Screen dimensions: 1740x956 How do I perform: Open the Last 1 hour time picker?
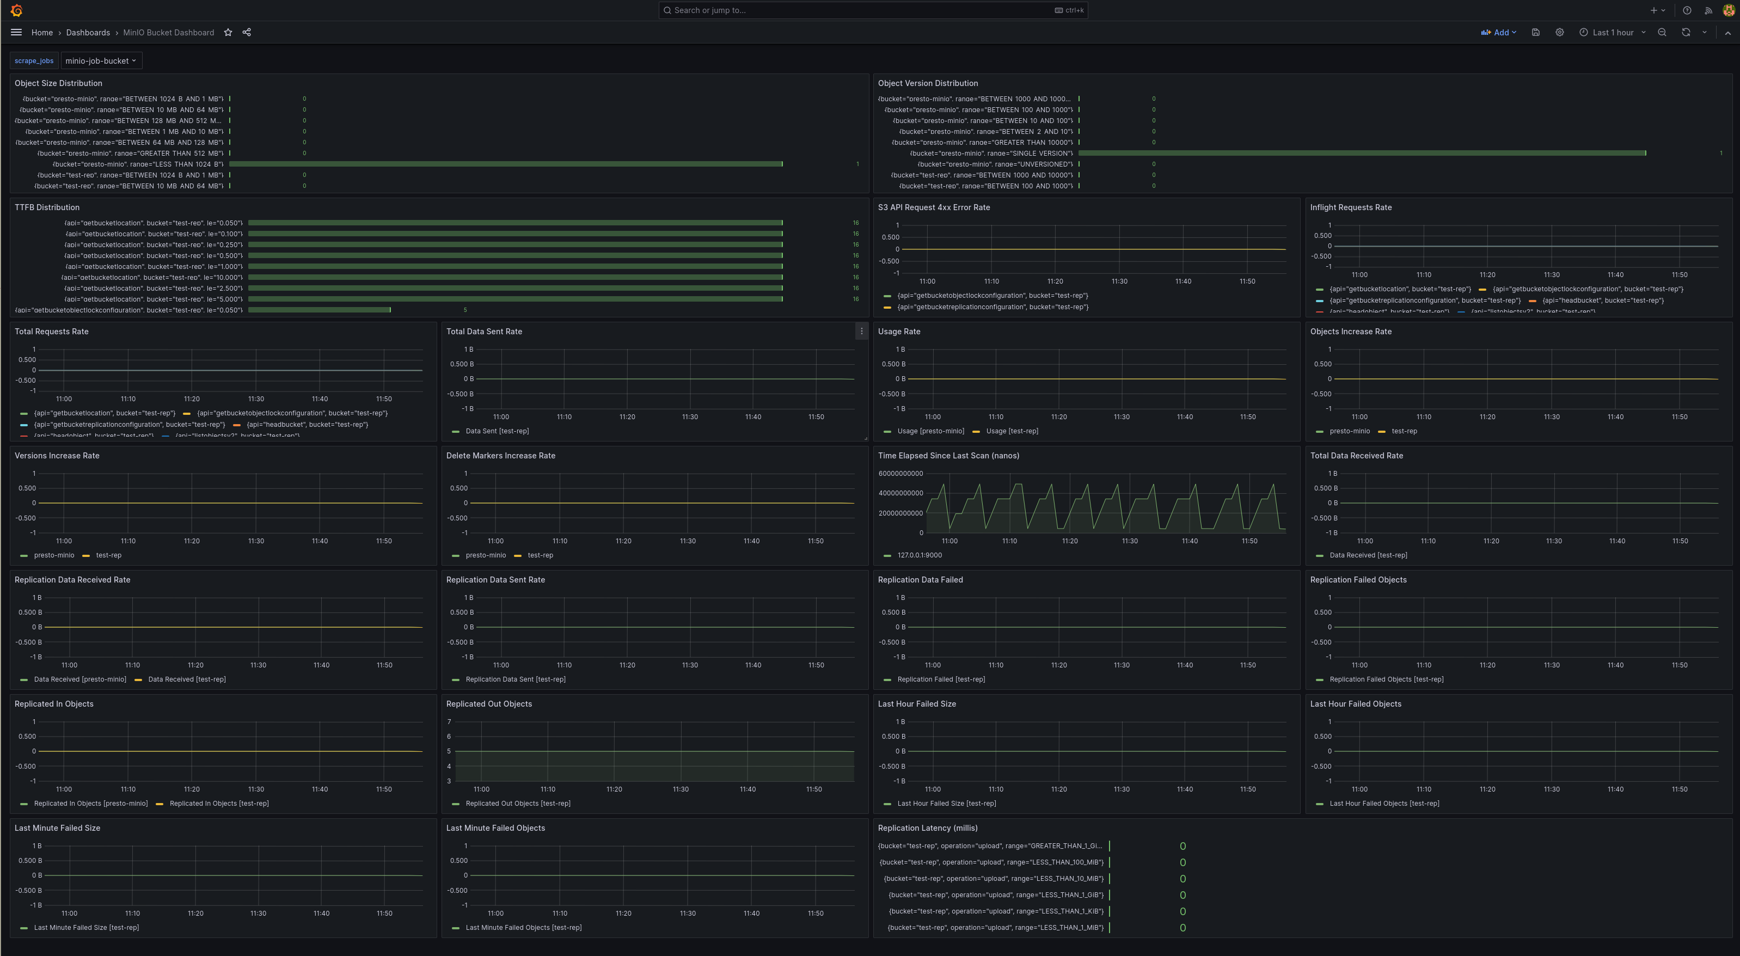pos(1613,33)
